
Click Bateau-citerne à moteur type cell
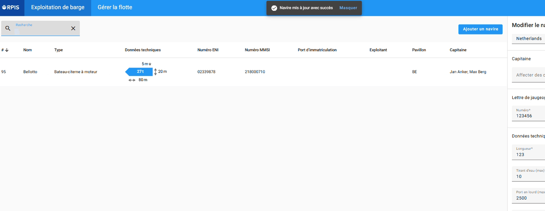[x=76, y=72]
